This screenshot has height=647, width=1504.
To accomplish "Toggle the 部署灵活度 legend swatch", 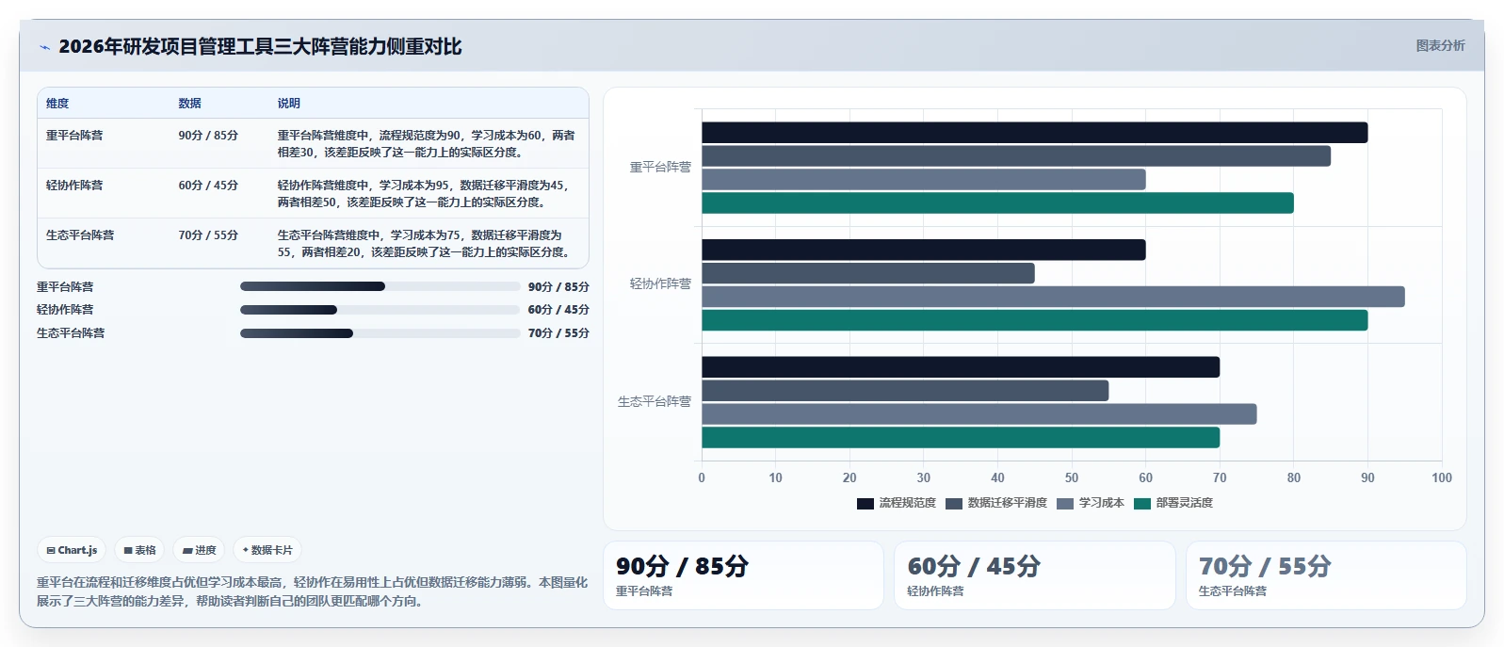I will tap(1142, 504).
